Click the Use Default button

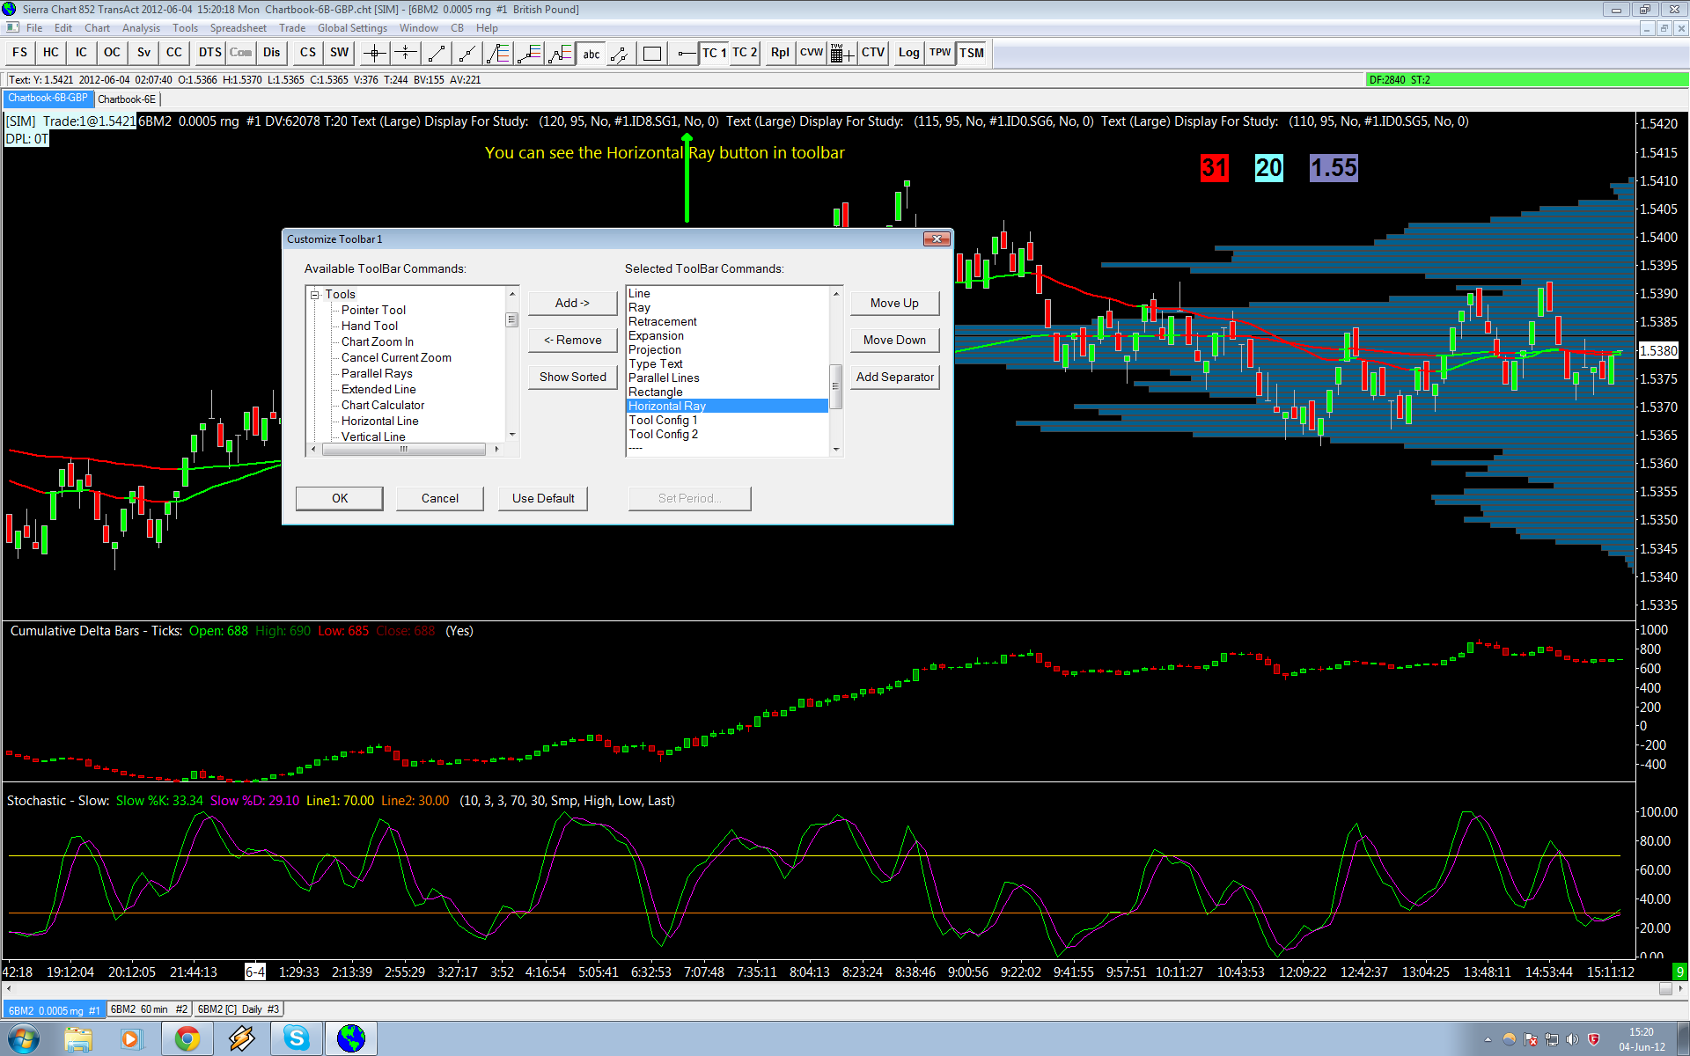pyautogui.click(x=543, y=498)
